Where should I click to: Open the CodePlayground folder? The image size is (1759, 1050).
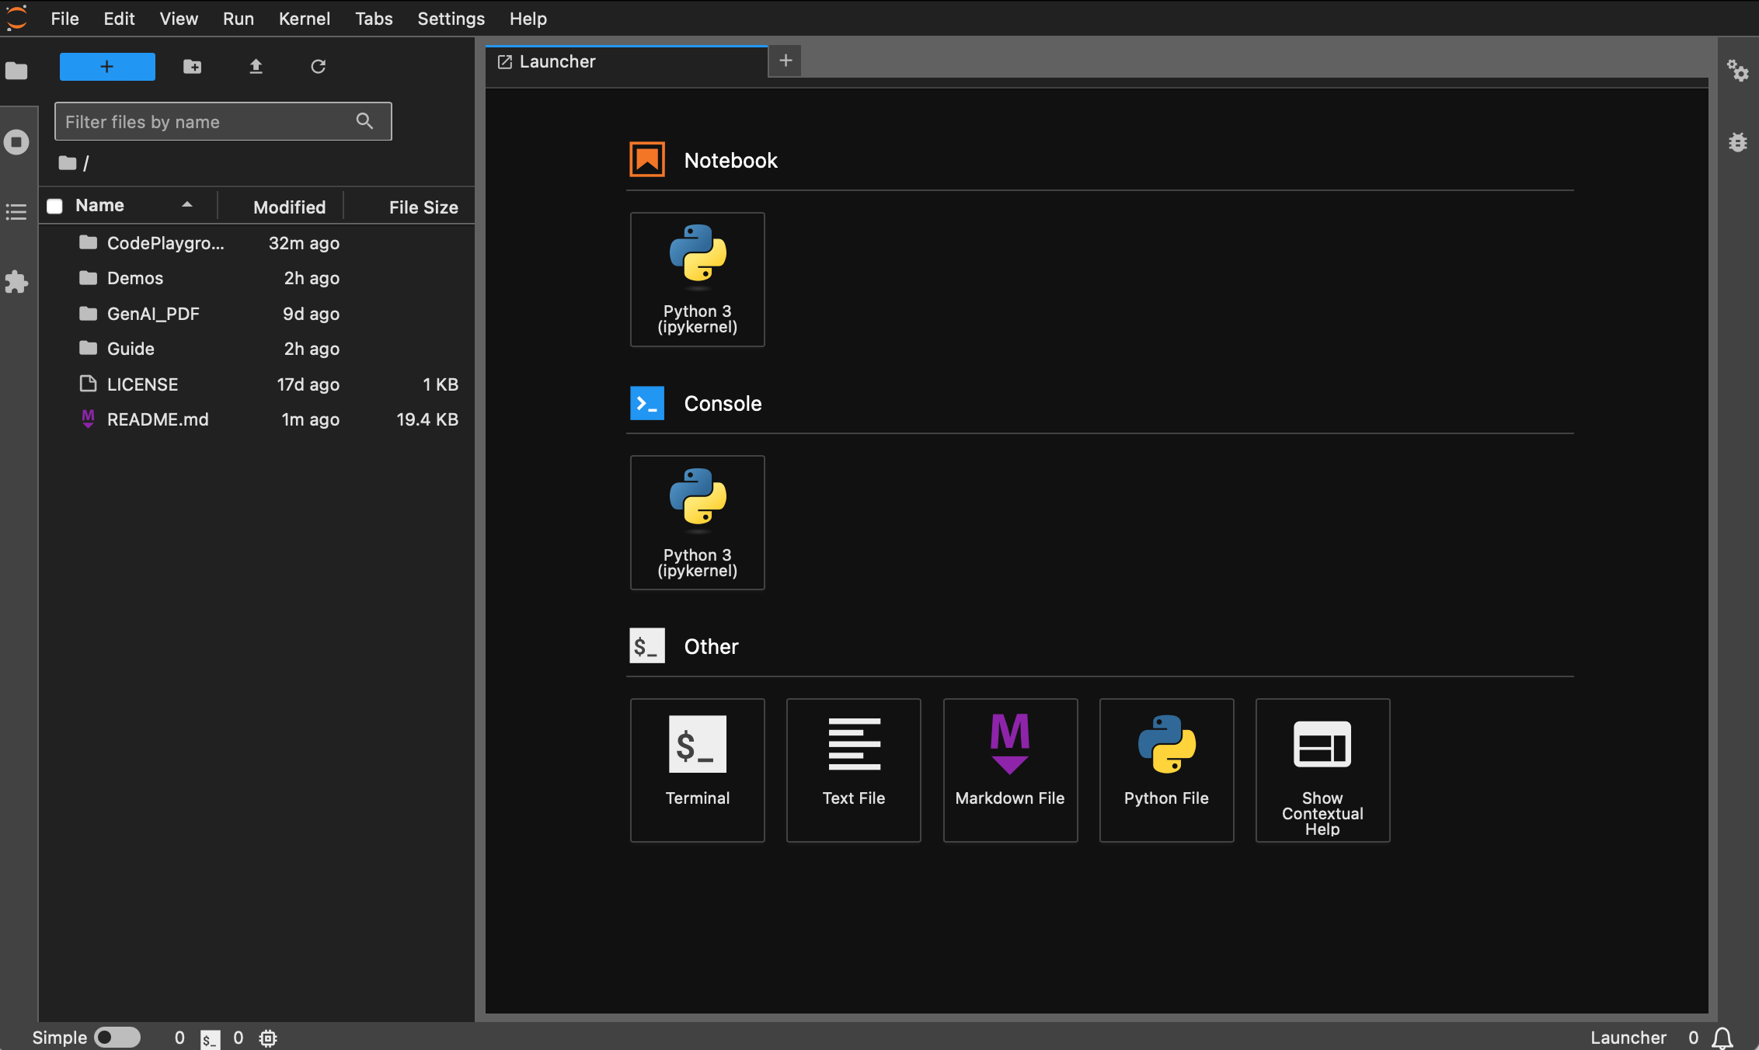[165, 243]
